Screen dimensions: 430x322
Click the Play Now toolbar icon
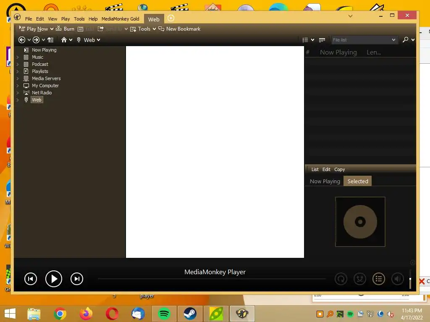click(x=22, y=29)
